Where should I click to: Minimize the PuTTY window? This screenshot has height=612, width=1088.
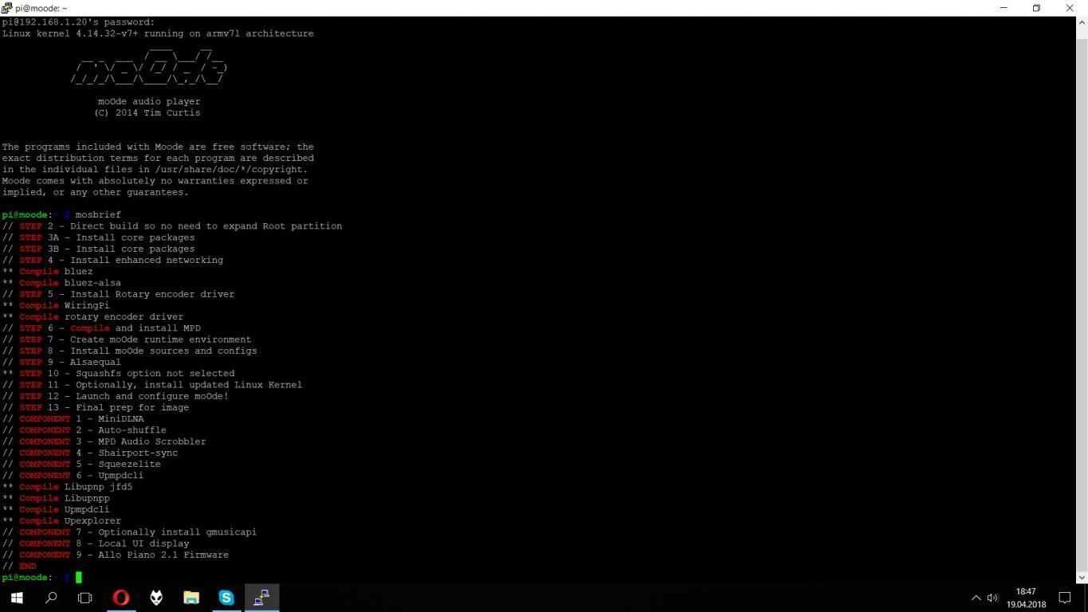click(1004, 8)
